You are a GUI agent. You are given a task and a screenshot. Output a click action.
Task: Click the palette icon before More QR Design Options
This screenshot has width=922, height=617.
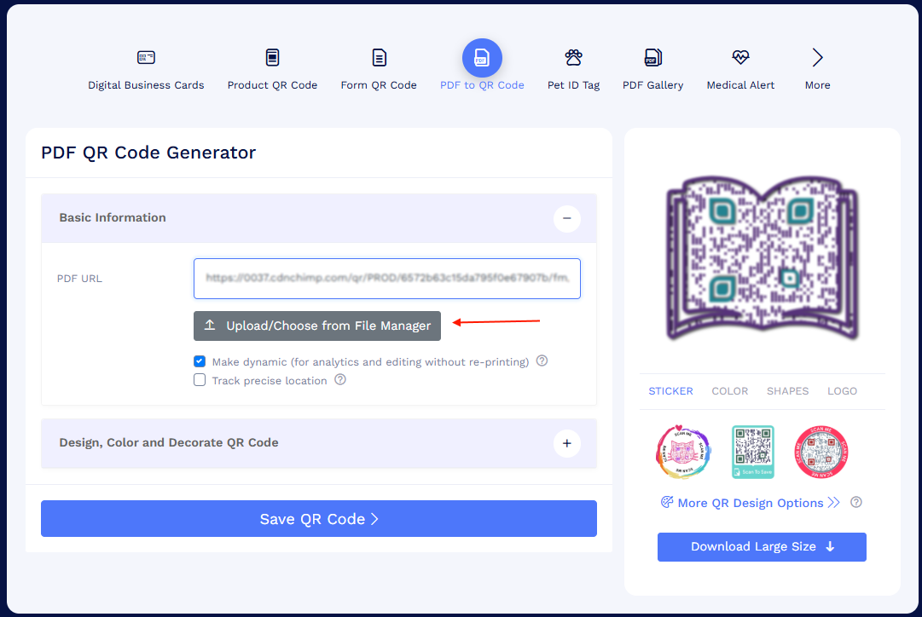tap(667, 502)
